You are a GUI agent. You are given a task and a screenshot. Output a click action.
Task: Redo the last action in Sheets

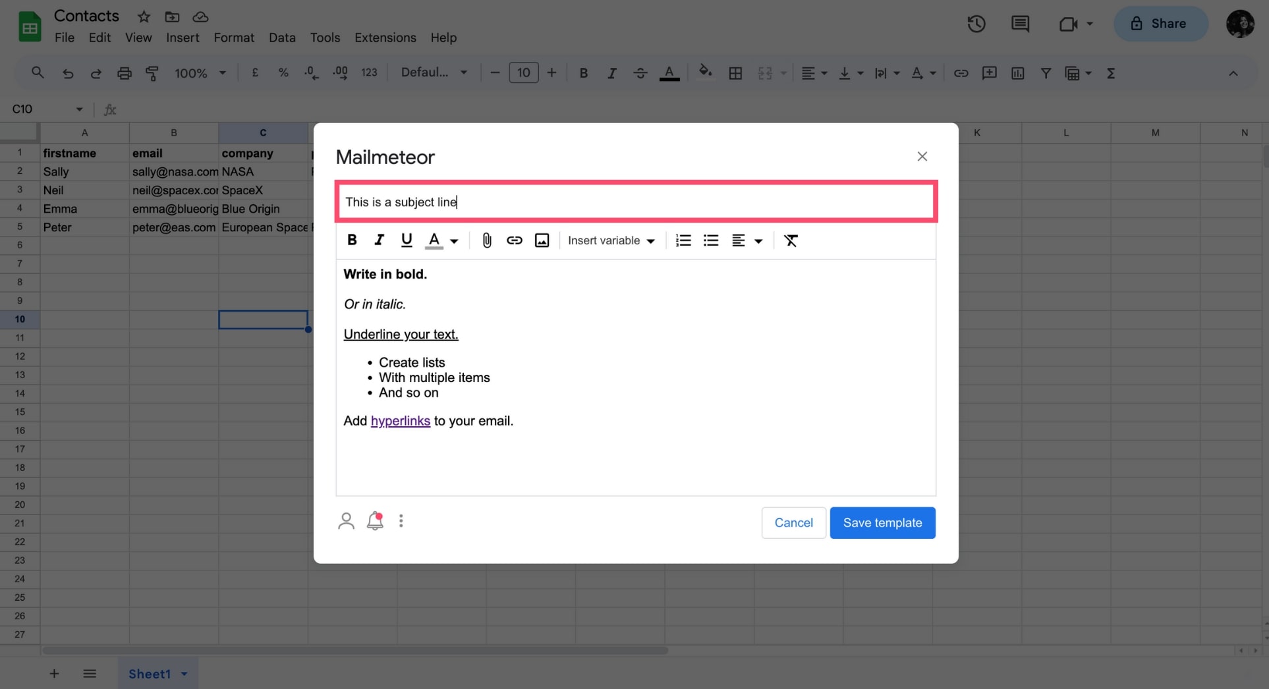click(x=96, y=73)
